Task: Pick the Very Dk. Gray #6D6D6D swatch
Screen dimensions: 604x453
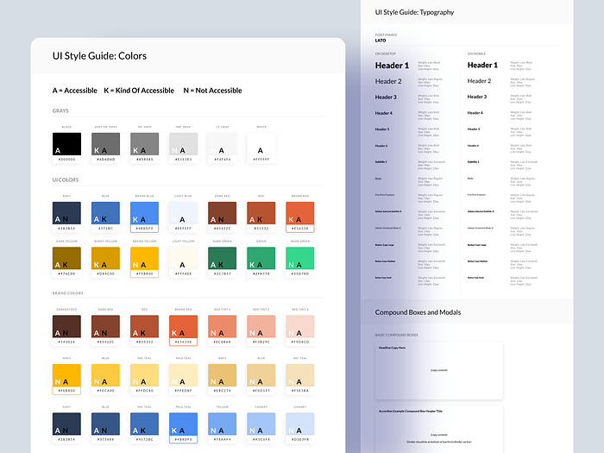Action: click(105, 148)
